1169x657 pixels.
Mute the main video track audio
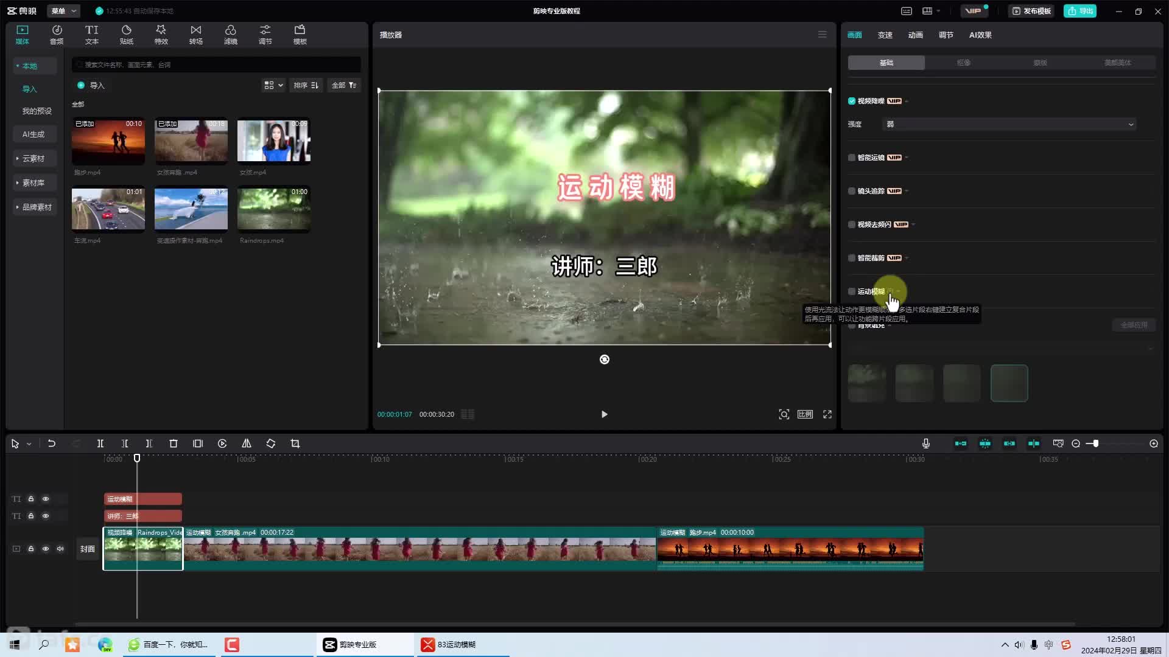60,549
